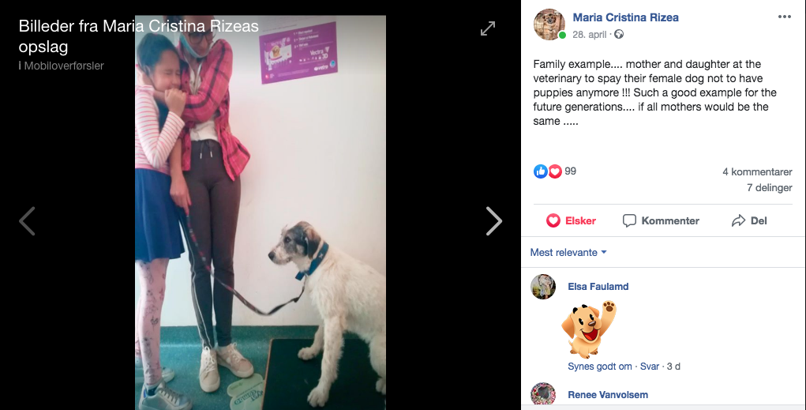The width and height of the screenshot is (806, 410).
Task: View the 7 delinger shares
Action: coord(770,188)
